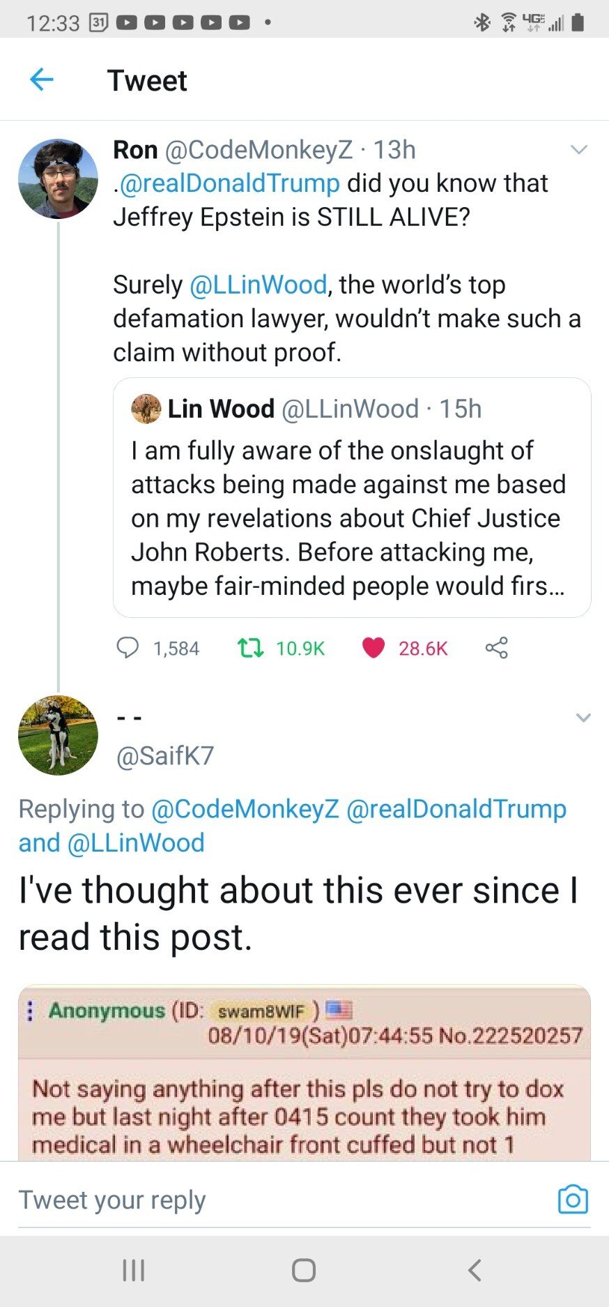Open Lin Wood's small avatar

coord(146,409)
